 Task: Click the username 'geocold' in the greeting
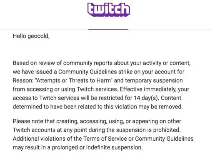pos(38,36)
